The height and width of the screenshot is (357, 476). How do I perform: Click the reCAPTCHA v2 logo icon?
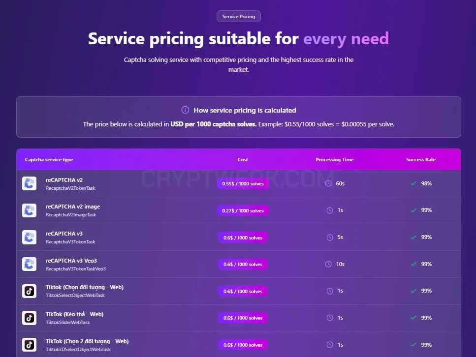[x=29, y=183]
